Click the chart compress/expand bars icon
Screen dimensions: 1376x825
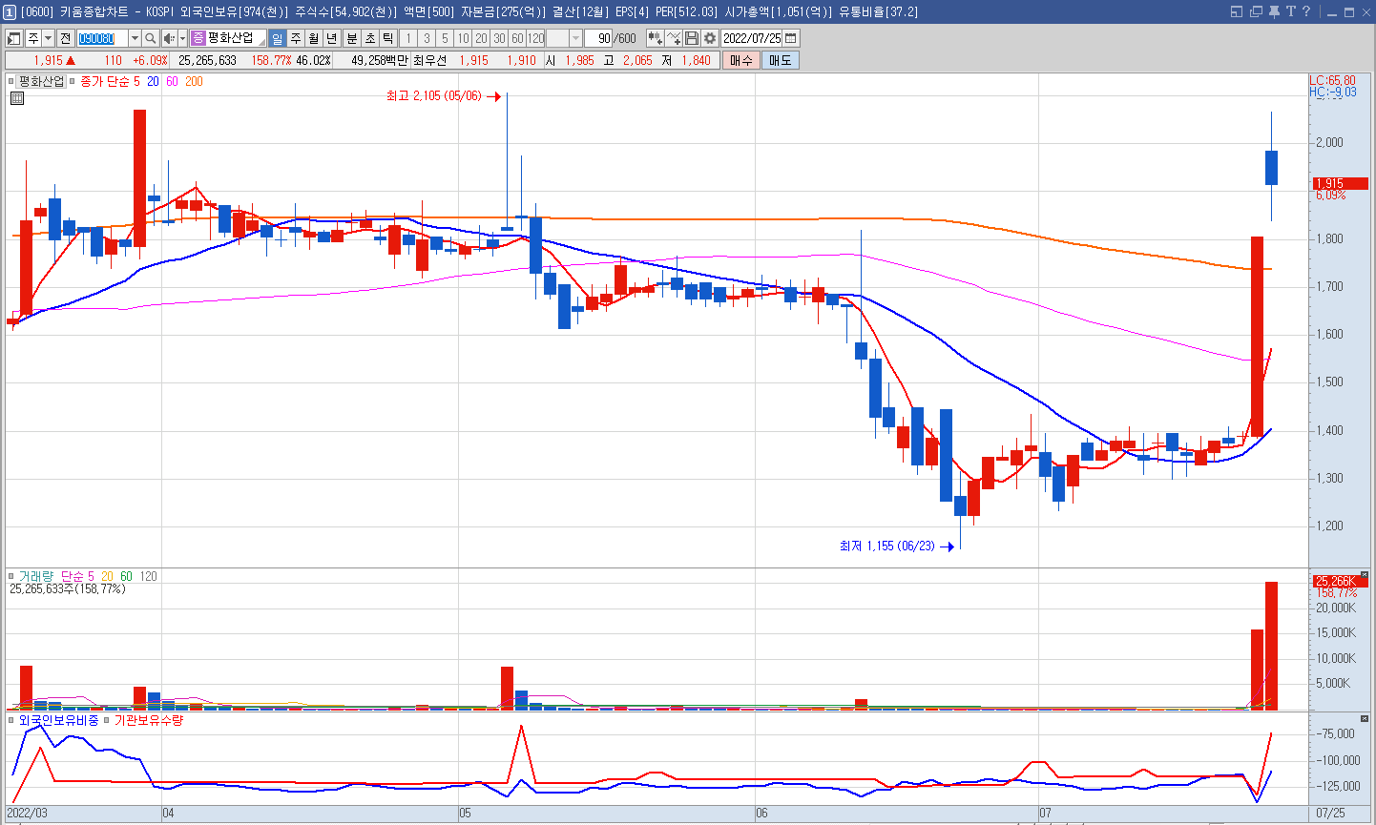pyautogui.click(x=656, y=38)
